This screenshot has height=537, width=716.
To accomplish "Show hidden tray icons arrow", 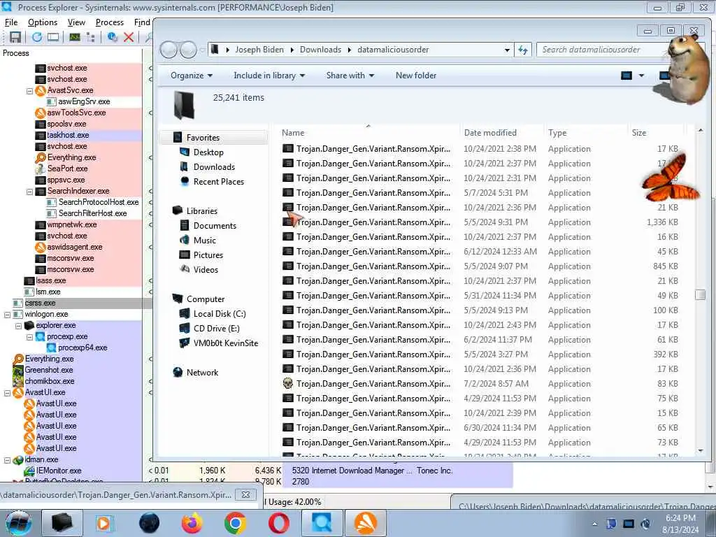I will pyautogui.click(x=594, y=524).
